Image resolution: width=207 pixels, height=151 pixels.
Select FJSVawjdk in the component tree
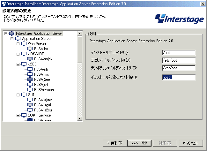click(x=43, y=59)
